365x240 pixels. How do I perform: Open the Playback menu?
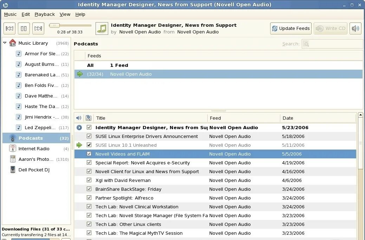[45, 14]
